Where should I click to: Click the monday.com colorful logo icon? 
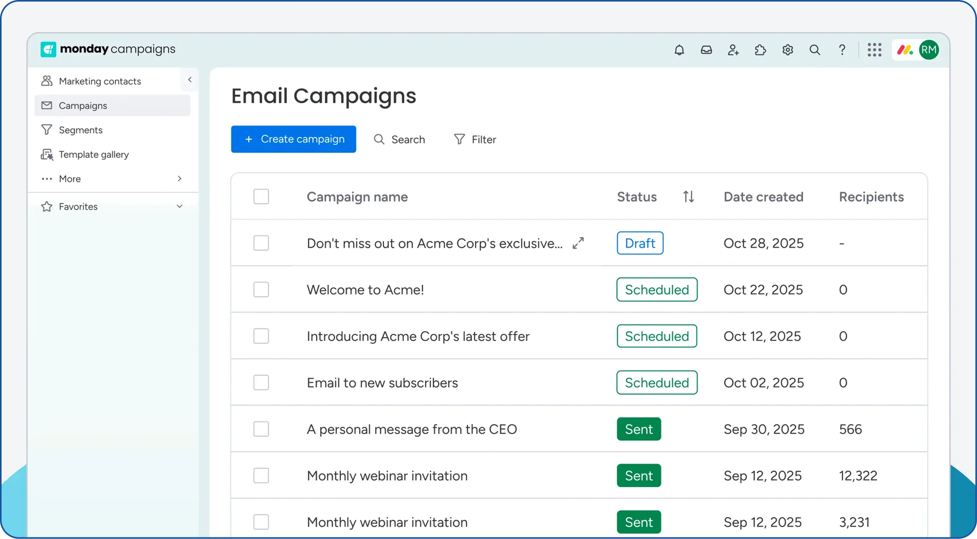tap(905, 50)
